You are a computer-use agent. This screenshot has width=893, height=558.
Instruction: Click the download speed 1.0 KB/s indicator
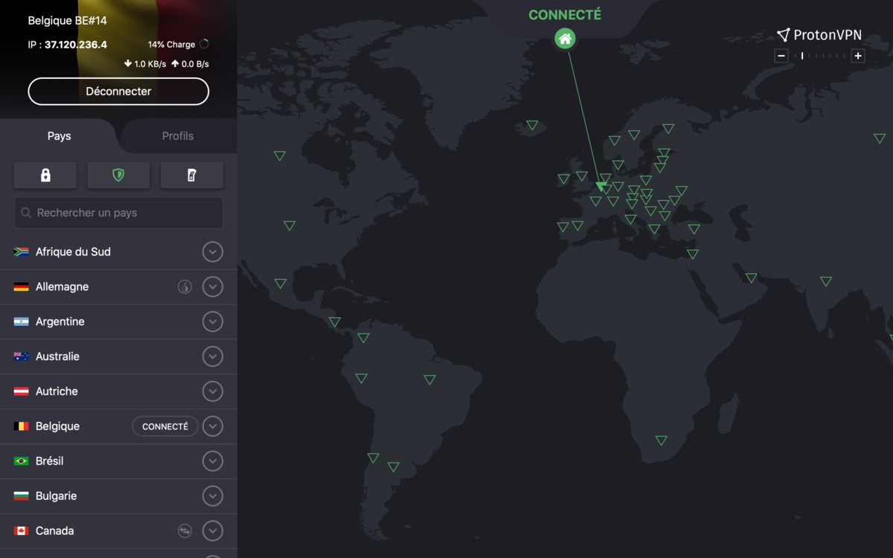[x=145, y=64]
